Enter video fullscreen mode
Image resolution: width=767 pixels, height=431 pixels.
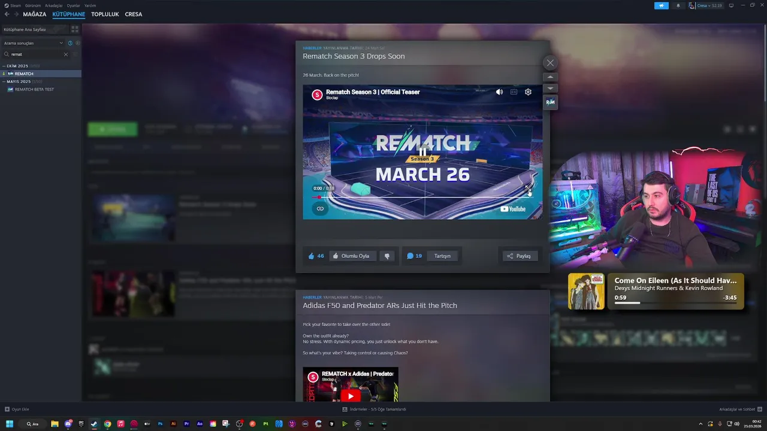coord(528,187)
